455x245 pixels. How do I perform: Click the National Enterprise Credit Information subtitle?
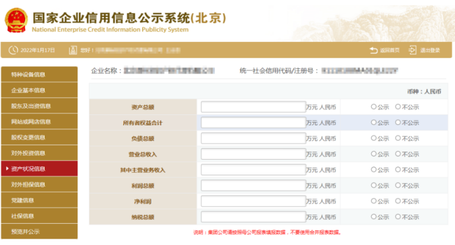click(x=110, y=30)
